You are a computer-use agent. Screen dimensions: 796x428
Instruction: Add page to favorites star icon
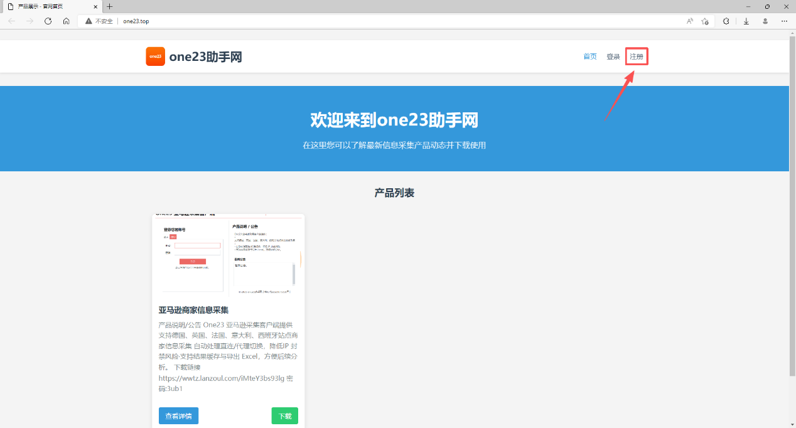tap(706, 21)
